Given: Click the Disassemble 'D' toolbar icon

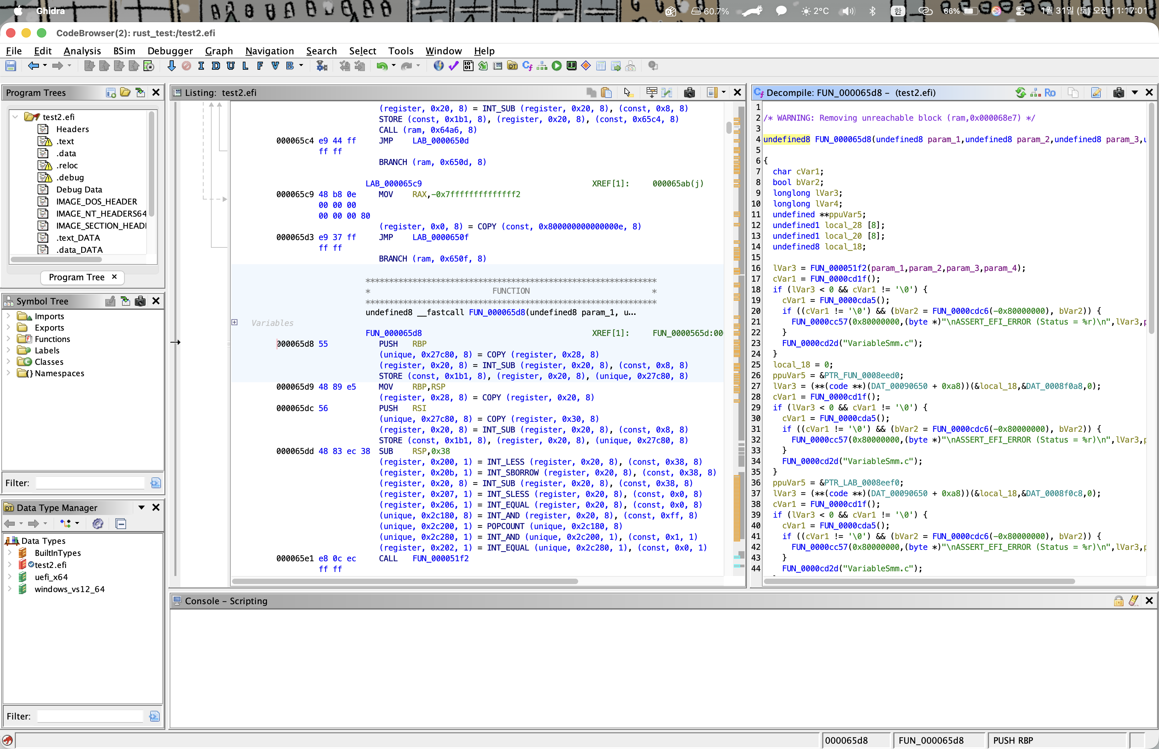Looking at the screenshot, I should (216, 66).
